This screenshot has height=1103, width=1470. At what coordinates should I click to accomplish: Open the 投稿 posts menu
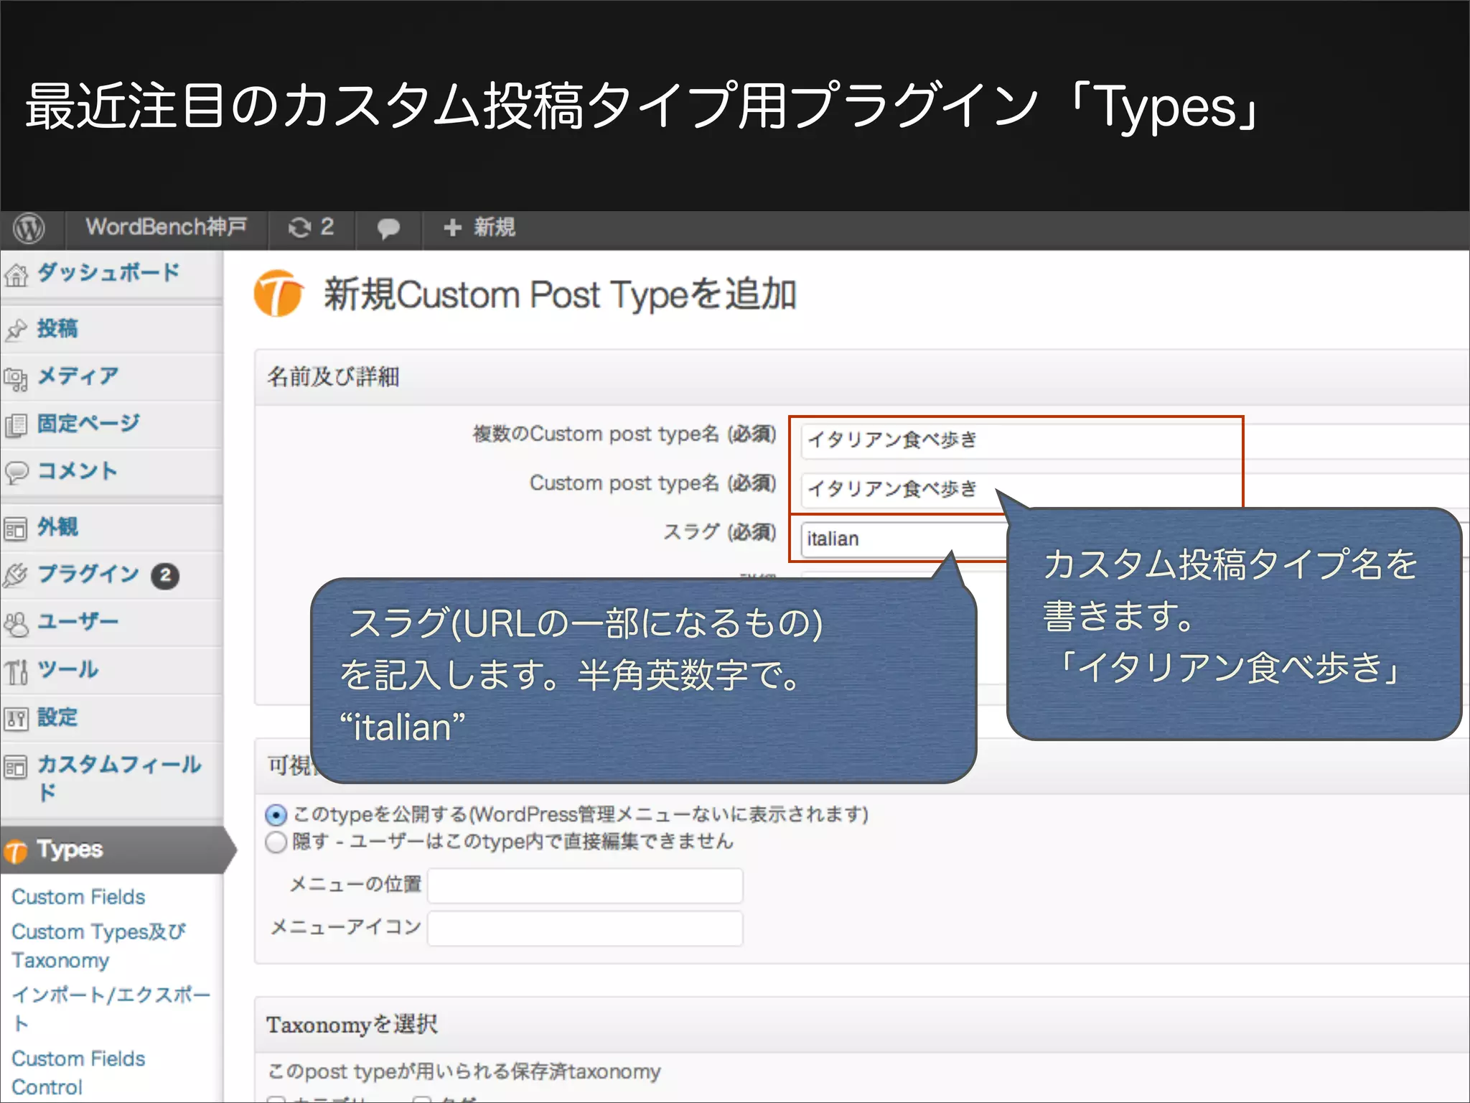pyautogui.click(x=57, y=328)
